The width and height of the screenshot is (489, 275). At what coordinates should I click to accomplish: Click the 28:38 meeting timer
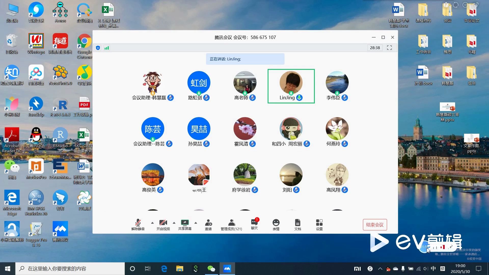pos(375,48)
